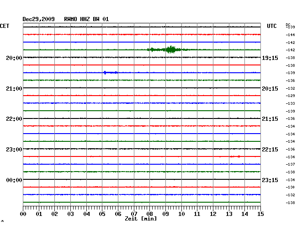Image resolution: width=297 pixels, height=226 pixels.
Task: Select minute axis tick label 14
Action: (244, 214)
